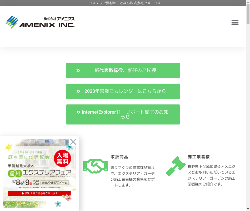Click red 詳しくはこちらをクリック banner button
Screen dimensions: 250x211
(x=39, y=193)
